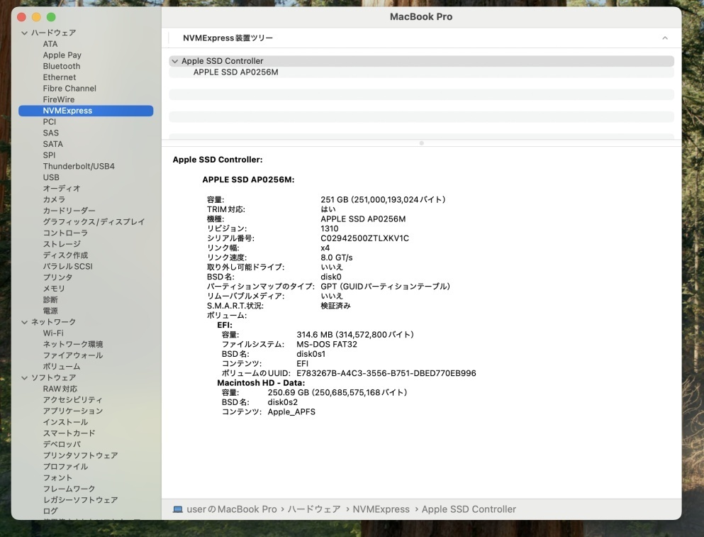Select メモリ in the sidebar
The width and height of the screenshot is (704, 537).
coord(54,289)
